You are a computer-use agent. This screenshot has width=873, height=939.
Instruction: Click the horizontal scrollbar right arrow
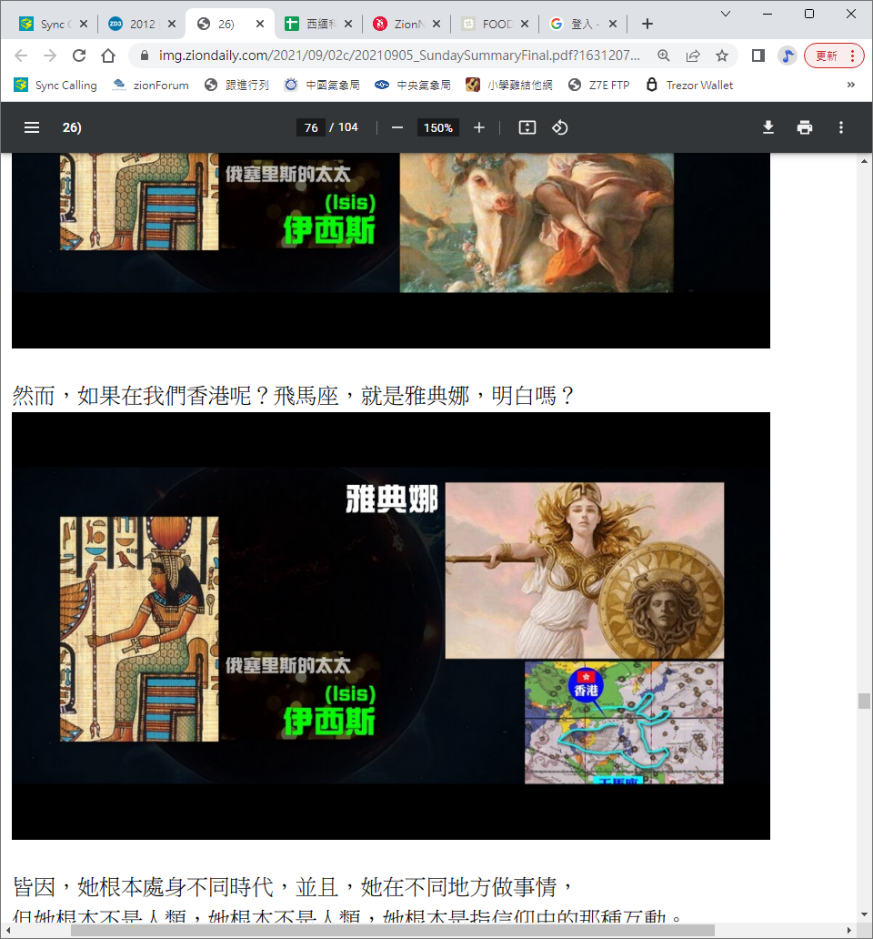[x=849, y=930]
